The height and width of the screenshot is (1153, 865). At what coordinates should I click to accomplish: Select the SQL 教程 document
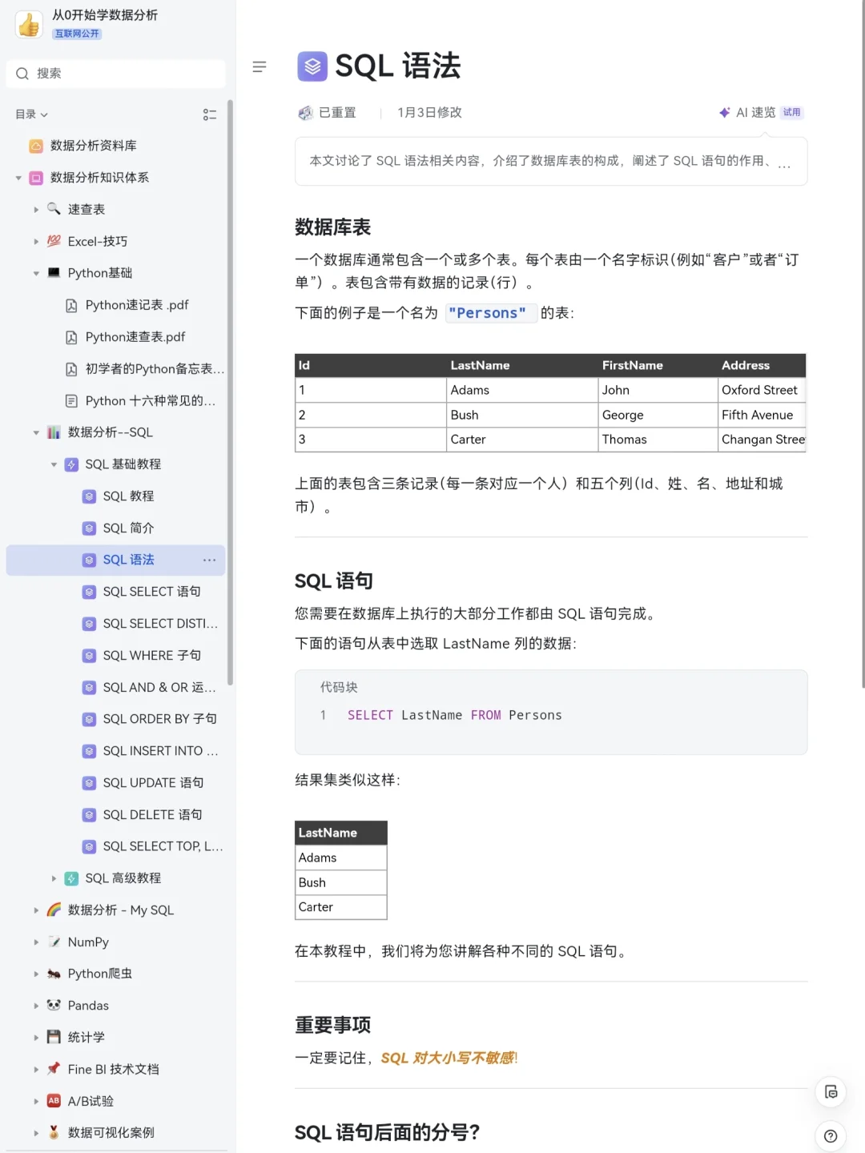[128, 496]
